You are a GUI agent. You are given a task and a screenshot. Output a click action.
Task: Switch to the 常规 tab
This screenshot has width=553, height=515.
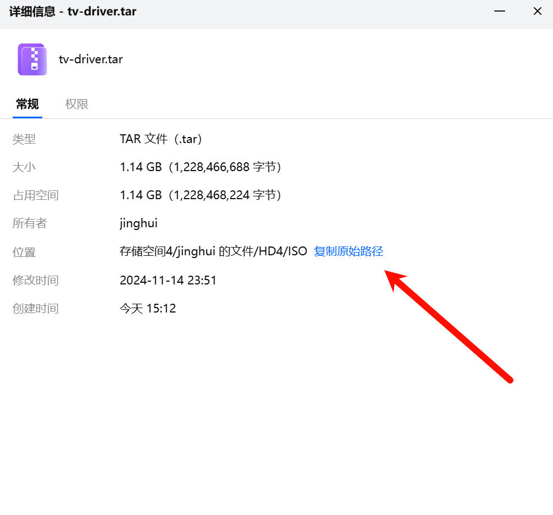click(27, 104)
